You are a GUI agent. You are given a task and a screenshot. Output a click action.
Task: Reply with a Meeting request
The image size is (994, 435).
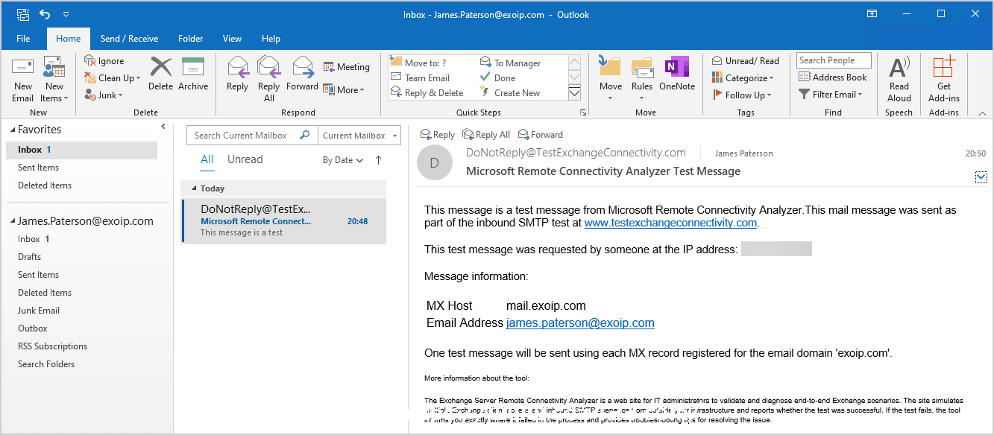click(x=347, y=67)
